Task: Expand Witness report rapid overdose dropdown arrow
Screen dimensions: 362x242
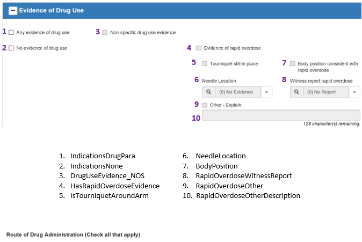Action: click(354, 92)
